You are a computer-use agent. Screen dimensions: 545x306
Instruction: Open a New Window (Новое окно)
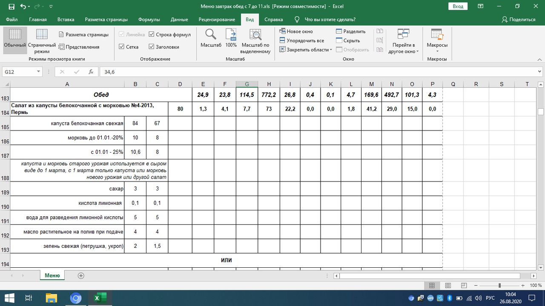[x=296, y=31]
